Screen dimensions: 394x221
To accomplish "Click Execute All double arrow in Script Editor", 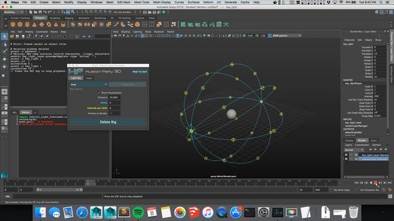I will pos(84,37).
